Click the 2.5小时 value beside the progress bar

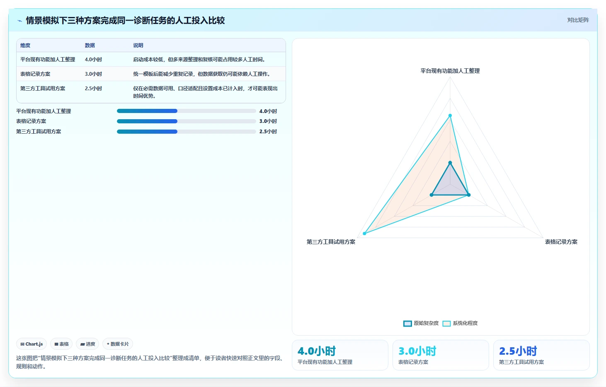point(268,132)
